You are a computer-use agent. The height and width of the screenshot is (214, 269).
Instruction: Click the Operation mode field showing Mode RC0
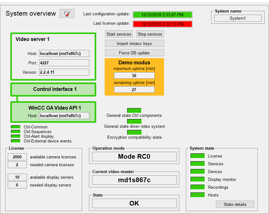click(x=134, y=156)
